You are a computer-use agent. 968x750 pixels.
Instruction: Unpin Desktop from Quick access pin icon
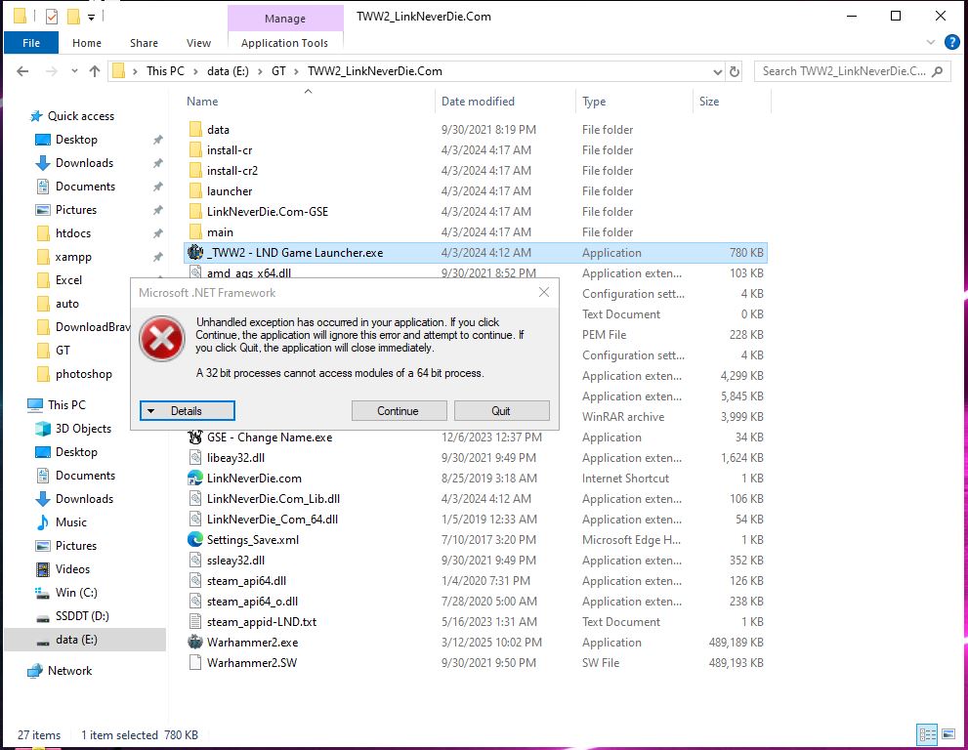(x=158, y=140)
